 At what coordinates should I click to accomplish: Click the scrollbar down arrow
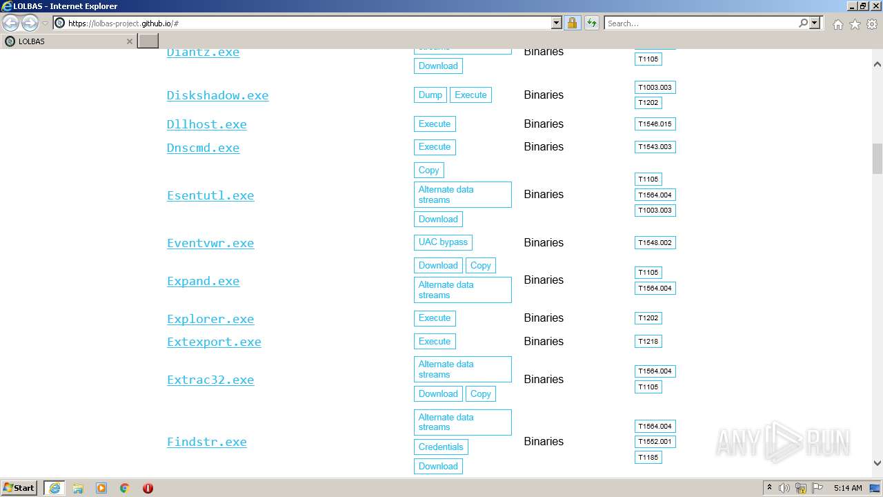(877, 464)
